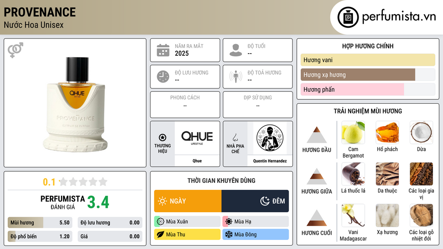Image resolution: width=443 pixels, height=249 pixels.
Task: Click the moon icon in Đêm
Action: pos(265,201)
